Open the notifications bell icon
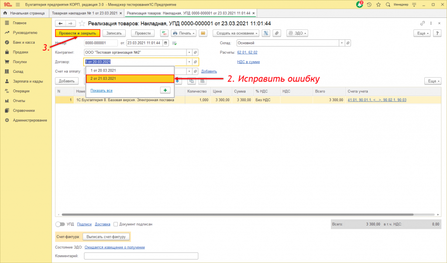Viewport: 447px width, 263px height. point(360,4)
